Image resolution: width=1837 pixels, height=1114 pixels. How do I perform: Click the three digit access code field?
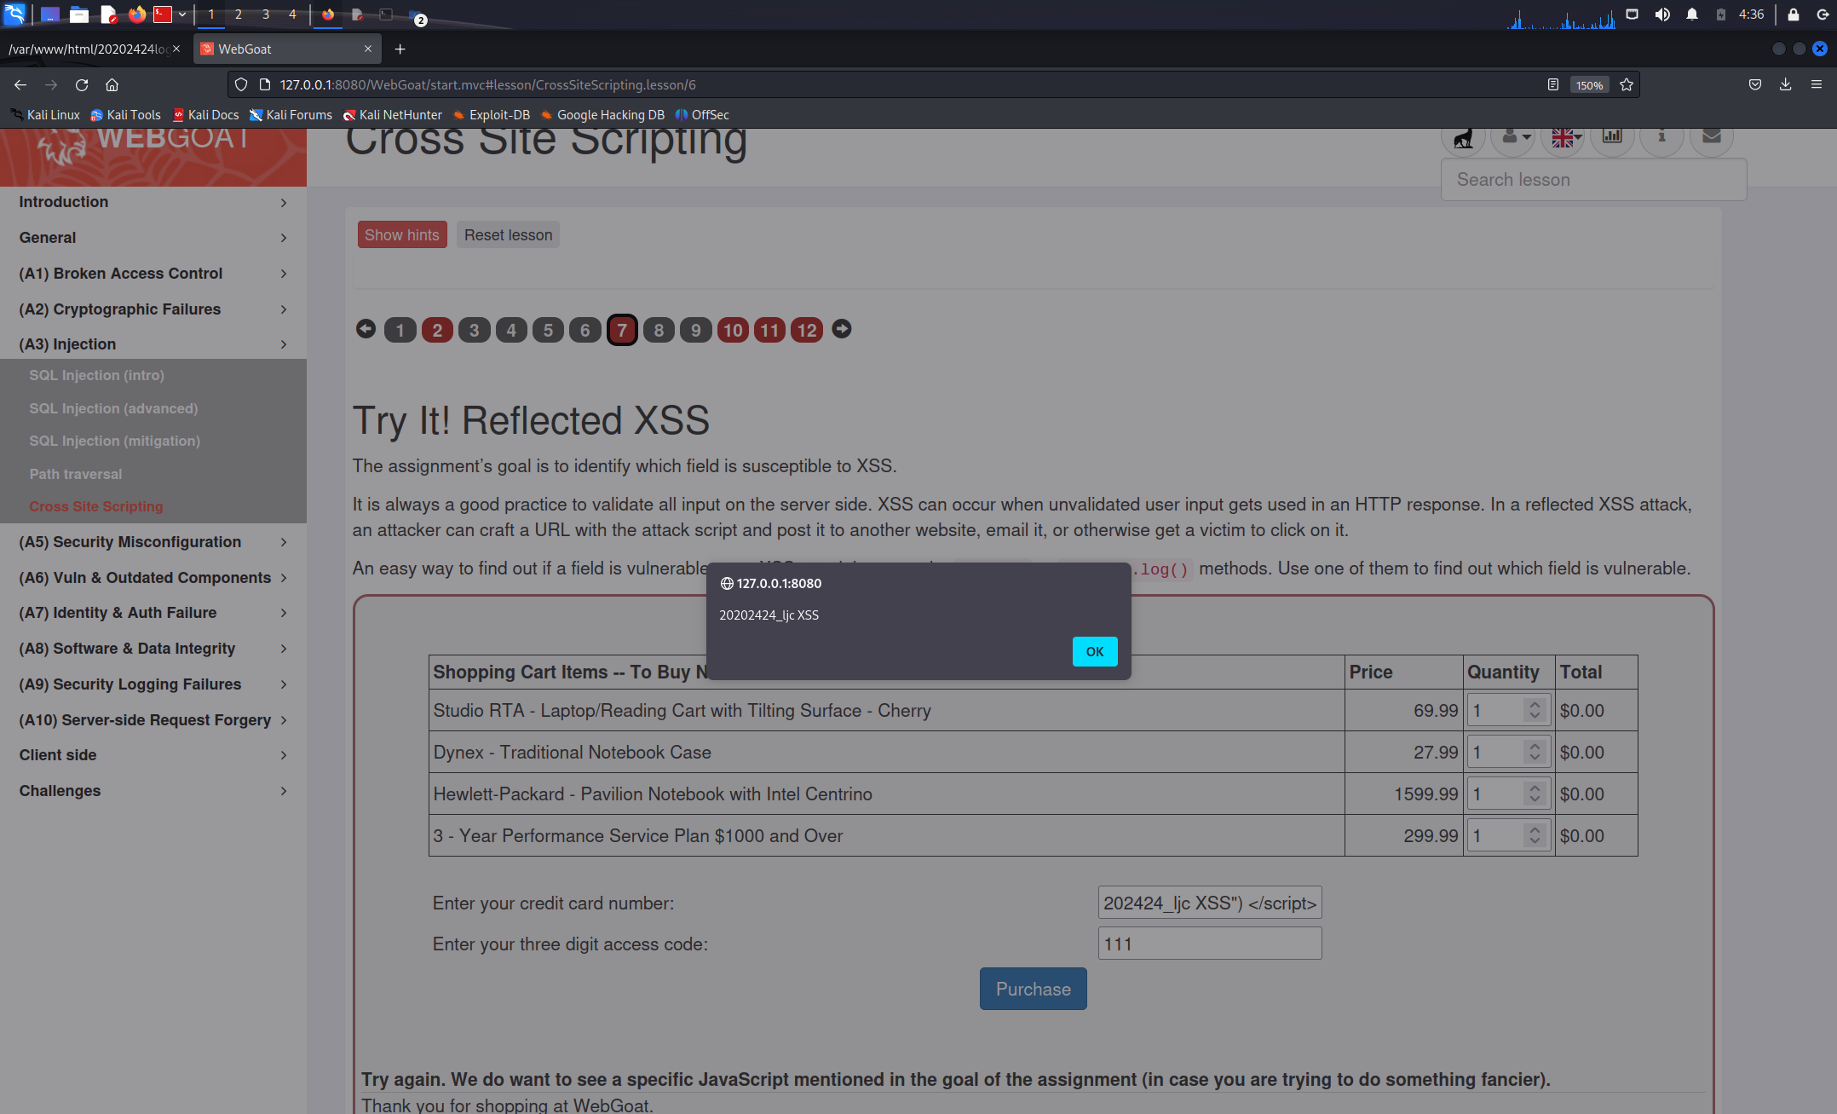click(1209, 944)
